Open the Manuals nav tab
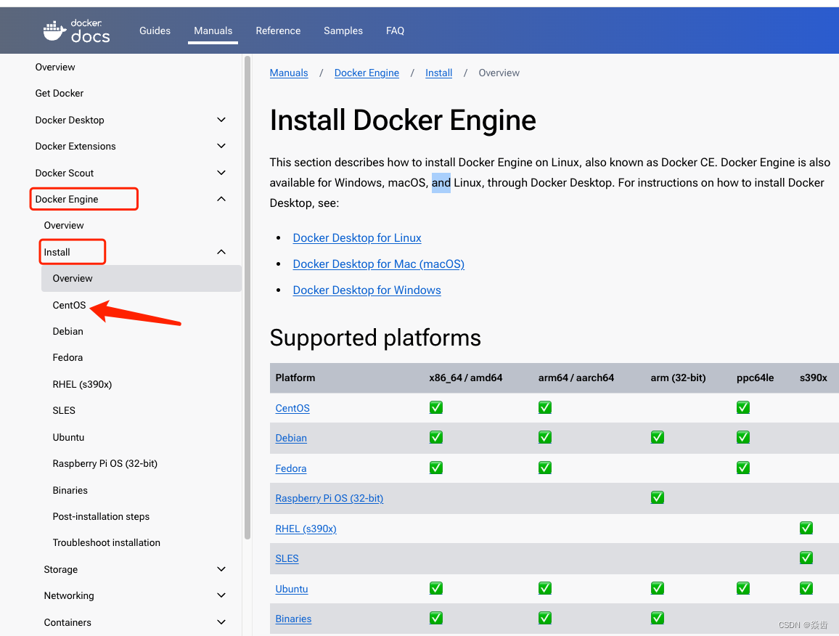Screen dimensions: 839x636 click(213, 30)
